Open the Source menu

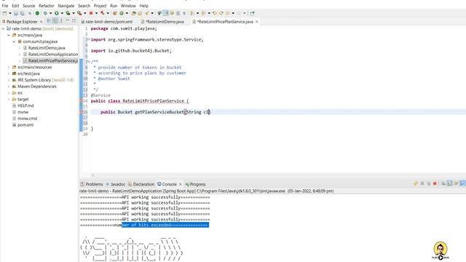29,6
